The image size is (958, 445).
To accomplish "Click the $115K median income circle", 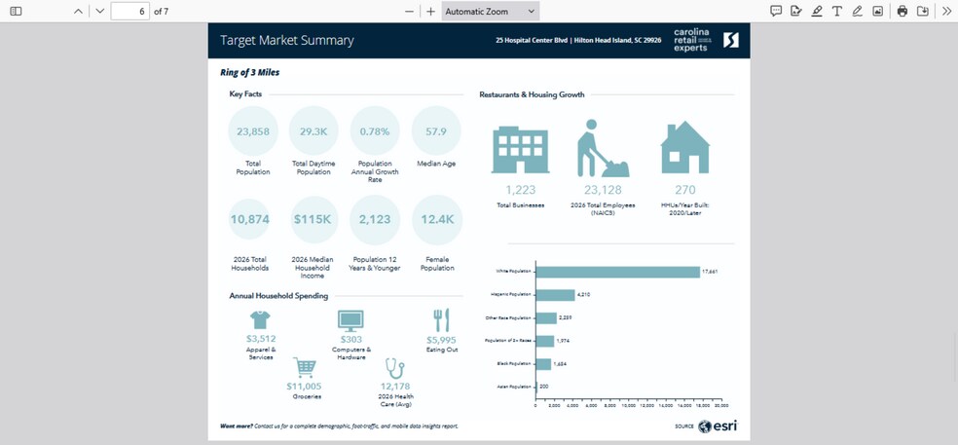I will pyautogui.click(x=313, y=219).
